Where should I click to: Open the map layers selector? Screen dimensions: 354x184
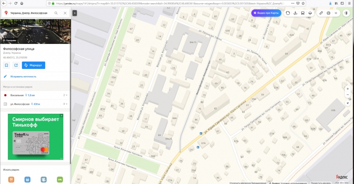coord(310,13)
